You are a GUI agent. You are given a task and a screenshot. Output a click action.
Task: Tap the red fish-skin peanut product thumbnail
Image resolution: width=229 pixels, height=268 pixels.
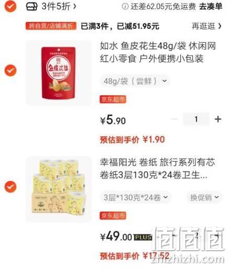pyautogui.click(x=59, y=73)
